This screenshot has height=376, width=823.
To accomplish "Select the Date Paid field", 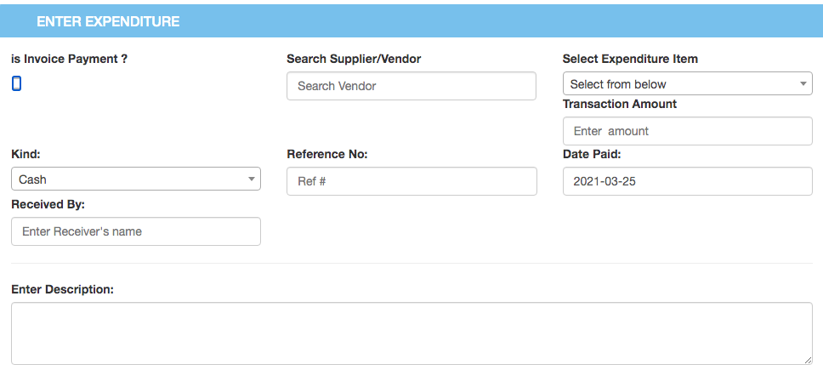I will [687, 181].
